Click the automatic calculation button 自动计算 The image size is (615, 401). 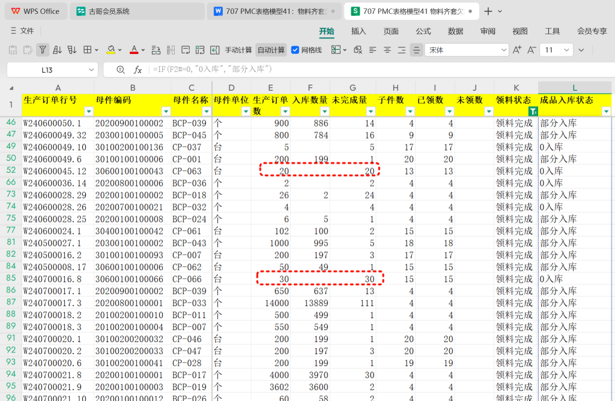coord(271,50)
